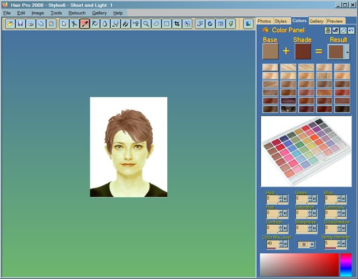Open the Retouch menu
The height and width of the screenshot is (279, 358).
[77, 13]
